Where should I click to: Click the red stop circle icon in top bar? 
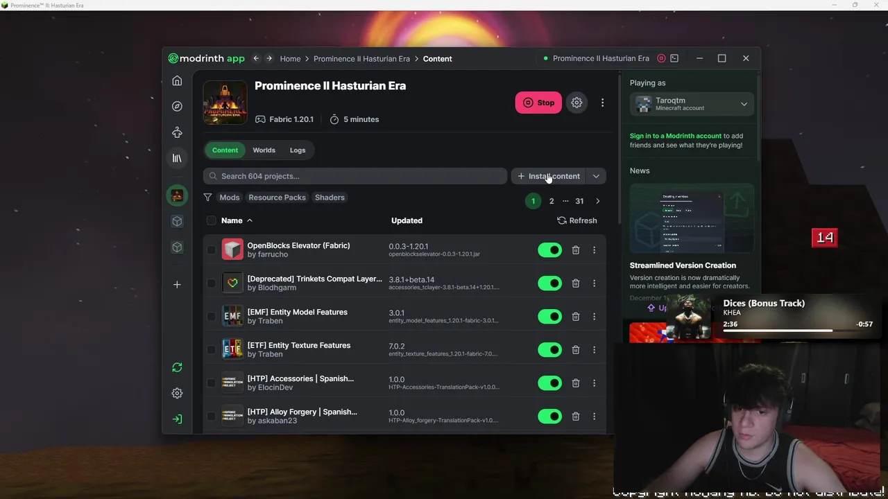coord(661,58)
